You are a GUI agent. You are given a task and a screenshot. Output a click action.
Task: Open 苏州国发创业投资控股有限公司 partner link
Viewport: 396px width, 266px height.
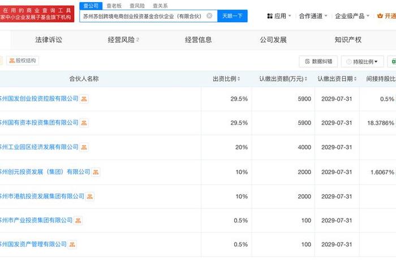pos(39,98)
